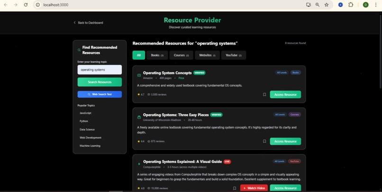This screenshot has height=192, width=382.
Task: Click course icon on Three Easy Pieces card
Action: pos(139,117)
